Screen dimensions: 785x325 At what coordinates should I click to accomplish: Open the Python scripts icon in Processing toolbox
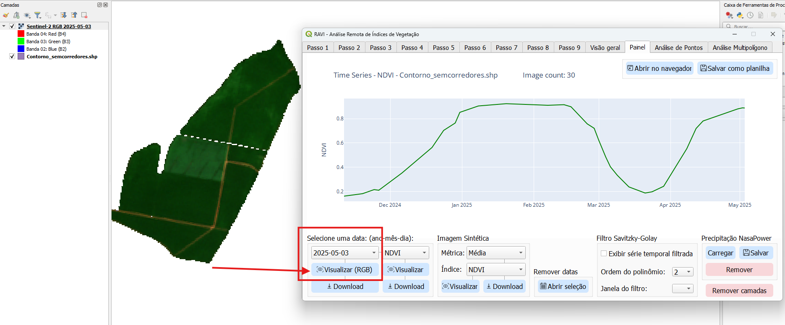point(740,15)
